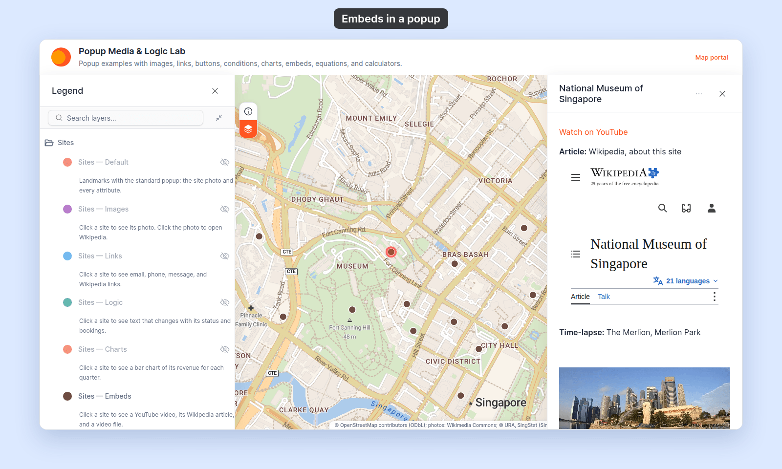
Task: Open the Watch on YouTube link
Action: coord(593,132)
